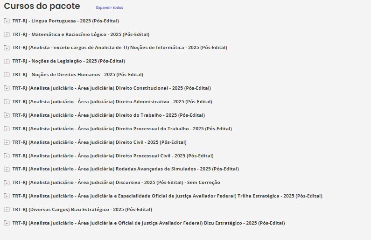
Task: Open Rodadas Avançadas de Simulados course title
Action: (x=125, y=169)
